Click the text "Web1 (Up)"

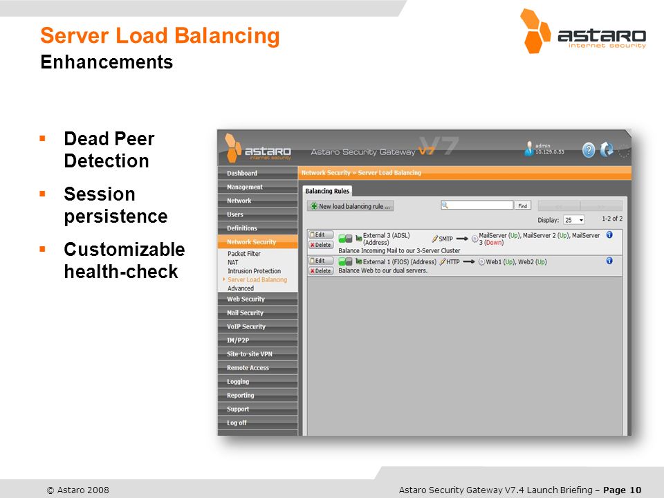click(500, 262)
